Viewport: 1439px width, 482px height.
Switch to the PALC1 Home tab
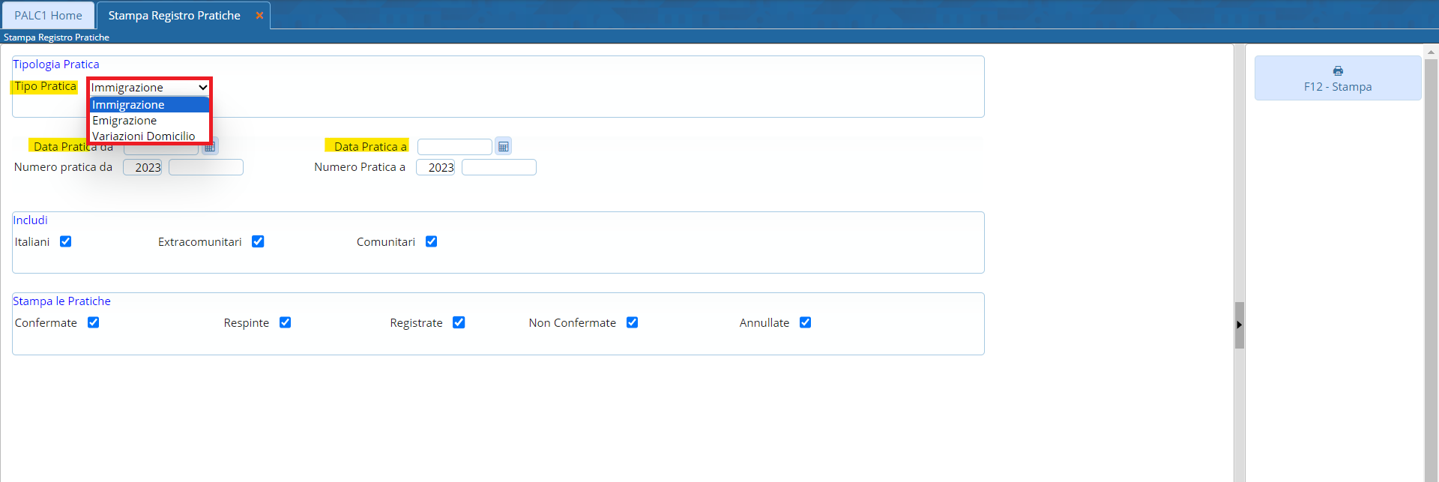pyautogui.click(x=49, y=16)
